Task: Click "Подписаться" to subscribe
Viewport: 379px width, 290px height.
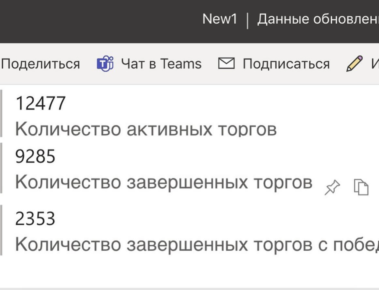Action: pos(285,63)
